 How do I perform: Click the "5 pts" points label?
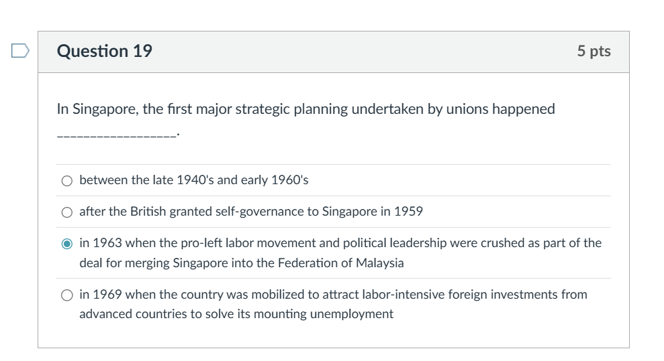click(x=594, y=52)
